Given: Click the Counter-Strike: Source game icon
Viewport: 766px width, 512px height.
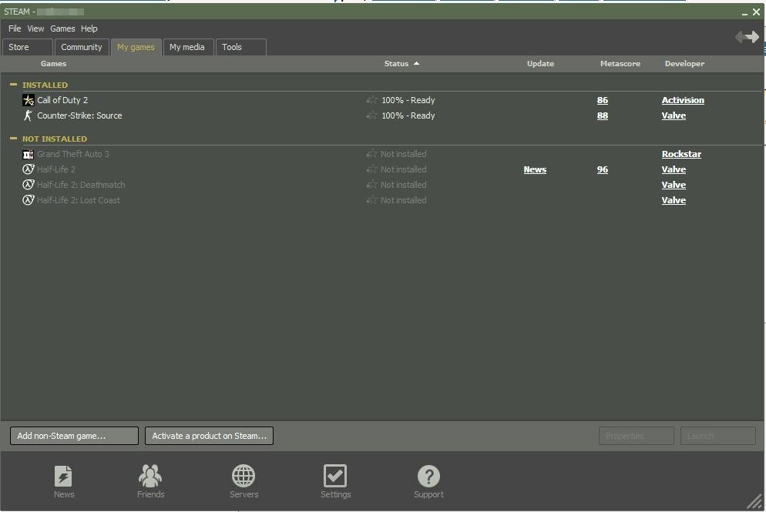Looking at the screenshot, I should point(29,115).
